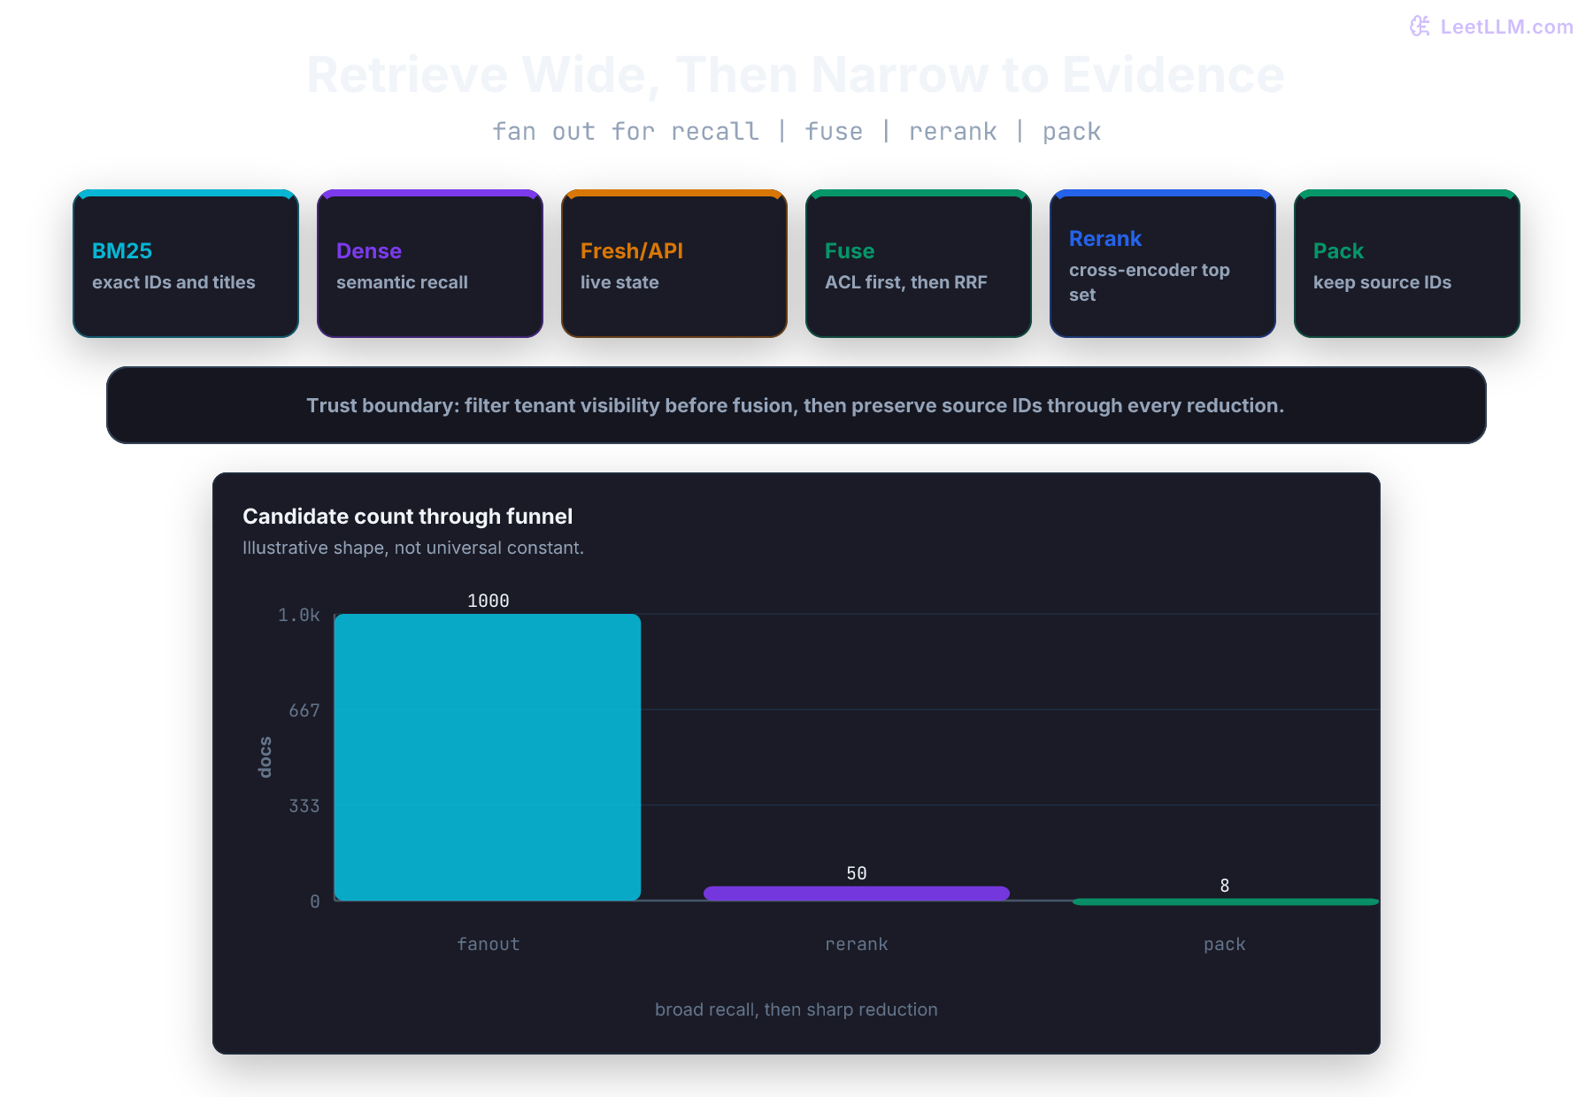This screenshot has height=1097, width=1593.
Task: Click the 333 y-axis tick label
Action: click(x=304, y=806)
